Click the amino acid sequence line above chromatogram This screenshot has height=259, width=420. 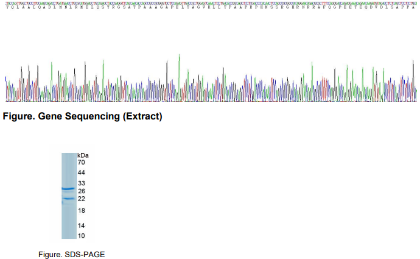click(x=211, y=7)
